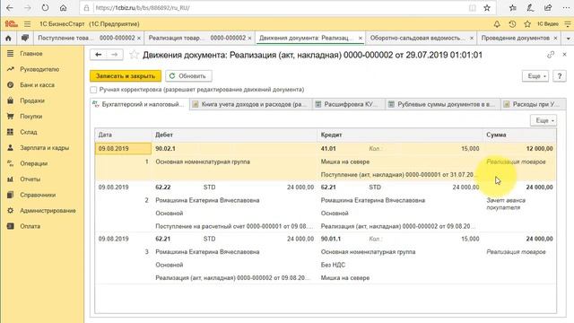Open the Банк и касса section
The height and width of the screenshot is (323, 574).
tap(37, 85)
